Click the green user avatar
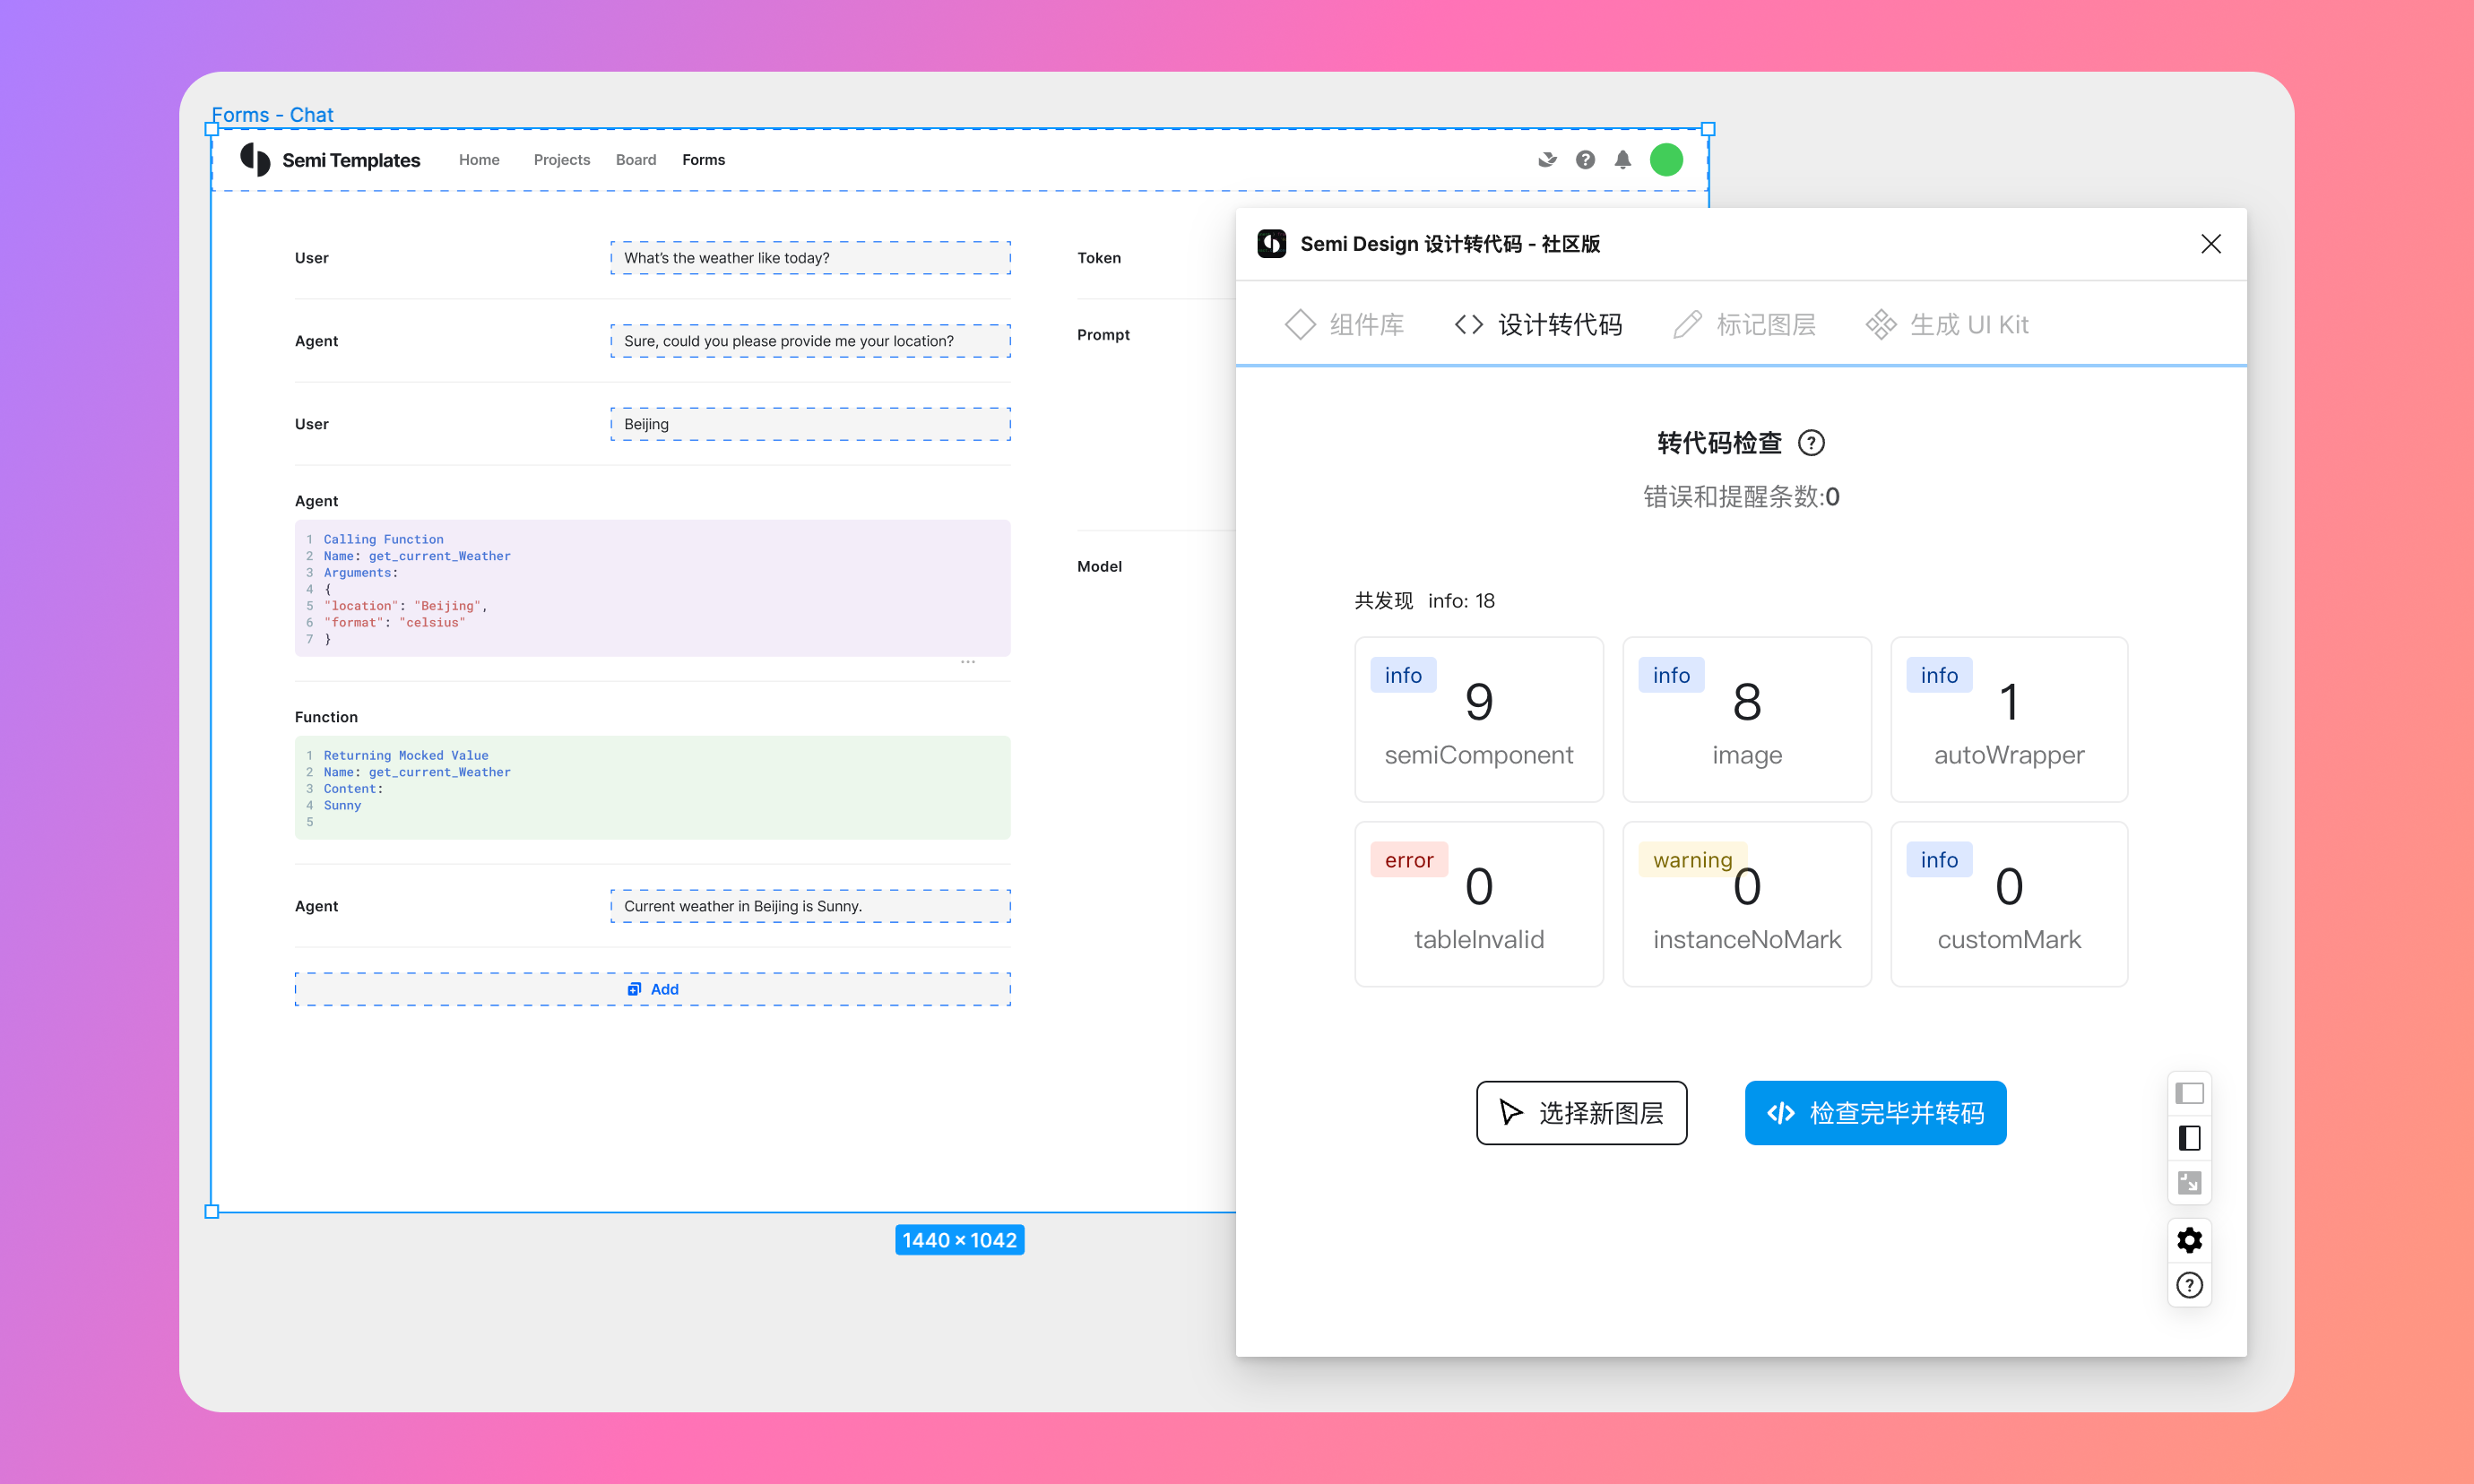Viewport: 2474px width, 1484px height. [x=1666, y=160]
